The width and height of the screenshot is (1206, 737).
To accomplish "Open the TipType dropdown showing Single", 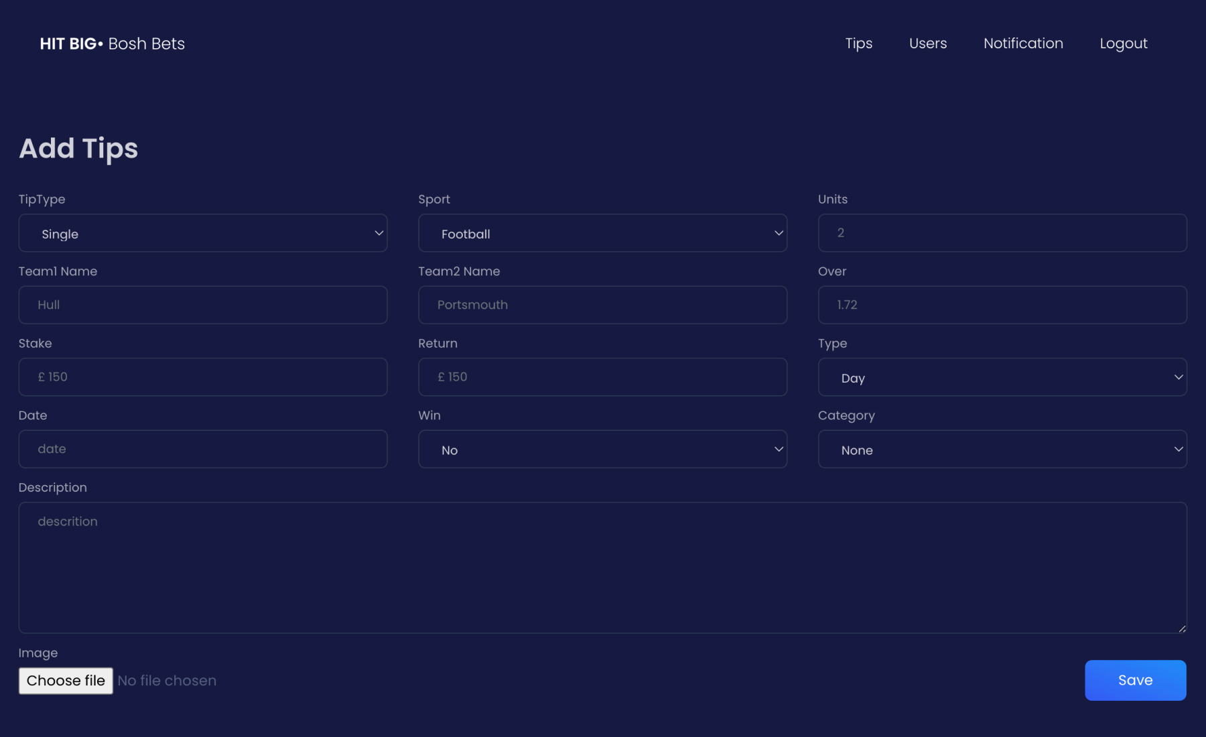I will click(202, 233).
